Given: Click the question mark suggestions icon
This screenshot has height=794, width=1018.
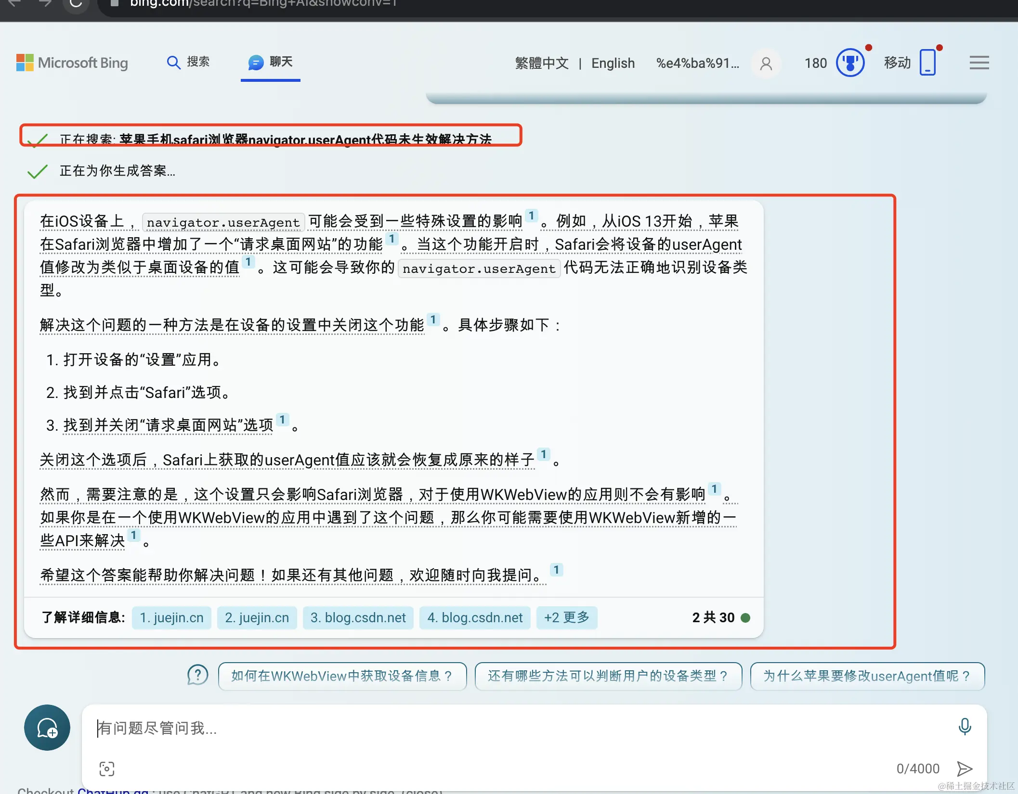Looking at the screenshot, I should click(x=197, y=675).
